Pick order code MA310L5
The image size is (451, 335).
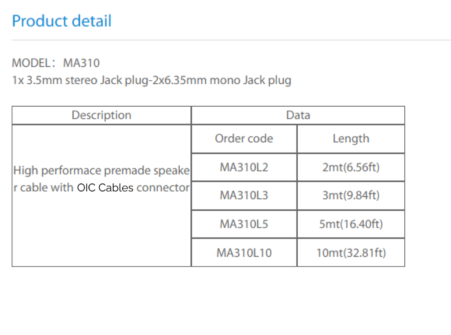[244, 224]
